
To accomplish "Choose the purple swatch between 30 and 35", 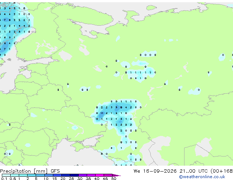I will pos(82,175).
